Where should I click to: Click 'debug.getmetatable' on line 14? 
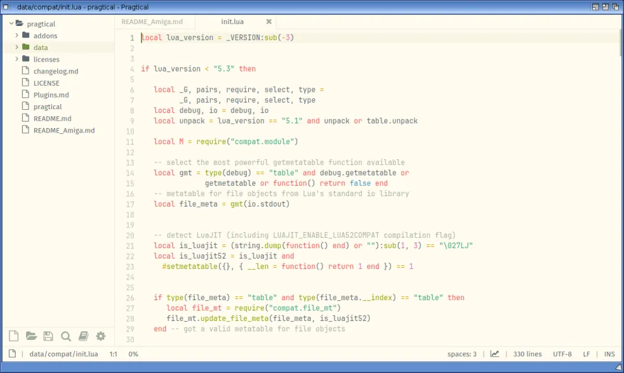coord(357,173)
